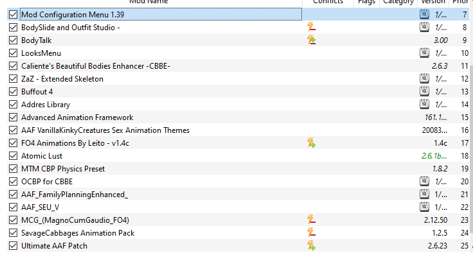Disable AAF_SEU_V mod checkbox
Viewport: 473px width, 253px height.
click(13, 207)
